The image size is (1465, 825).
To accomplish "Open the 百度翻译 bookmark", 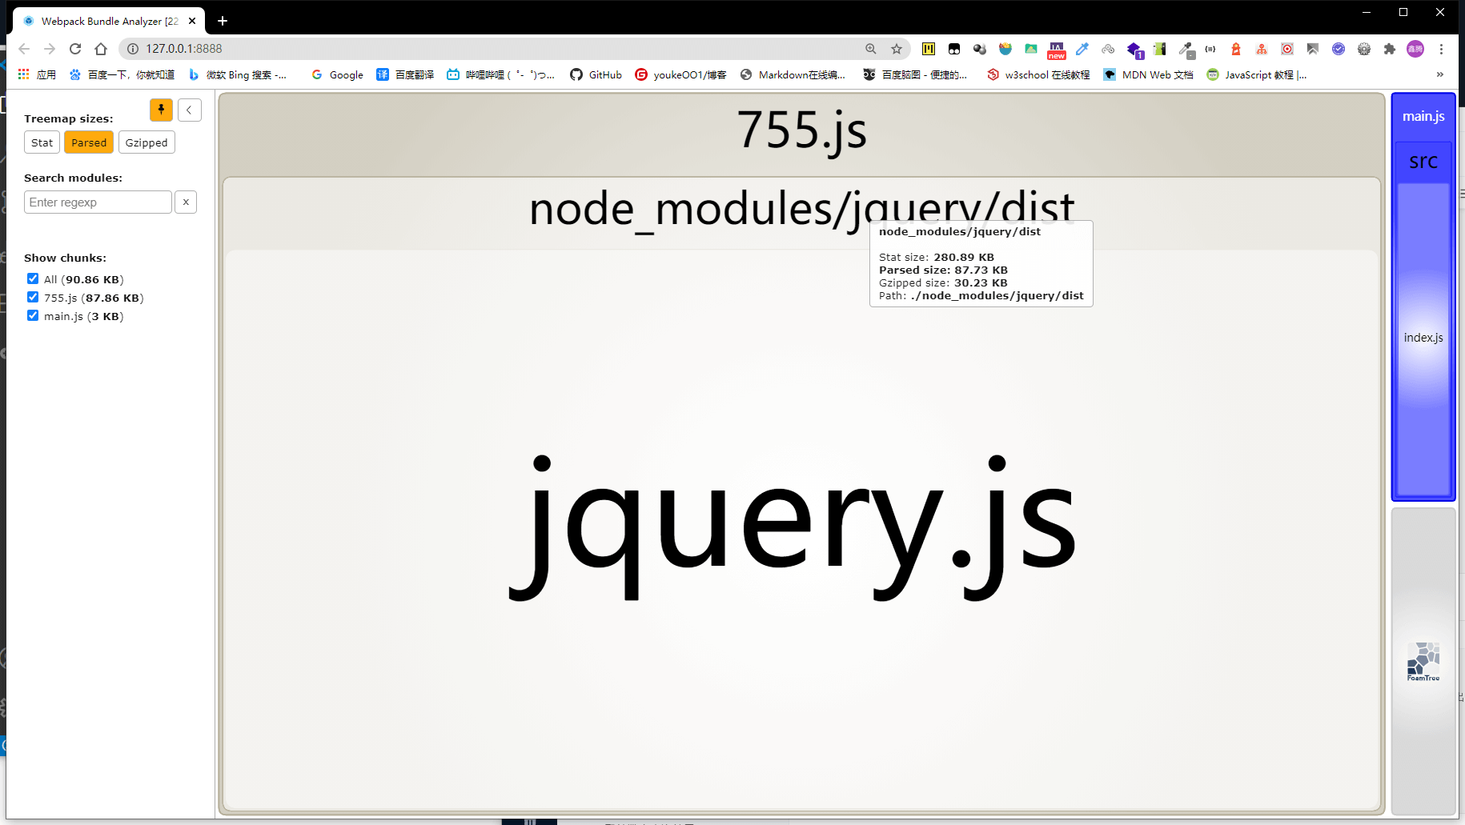I will click(405, 74).
